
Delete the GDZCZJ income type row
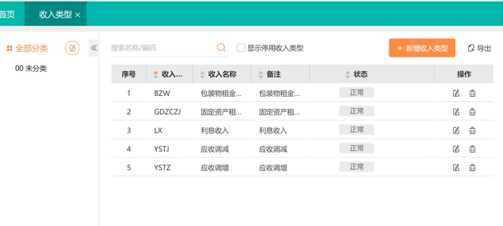(472, 112)
